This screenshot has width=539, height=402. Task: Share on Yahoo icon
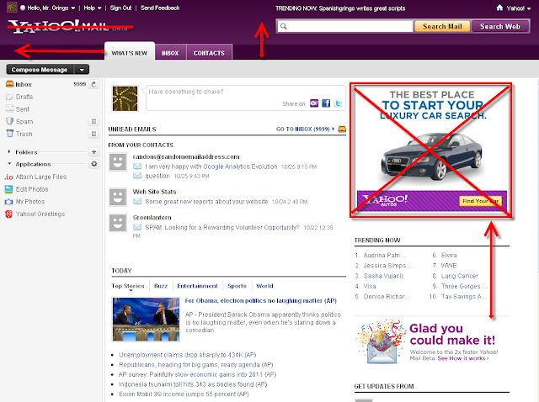point(314,103)
